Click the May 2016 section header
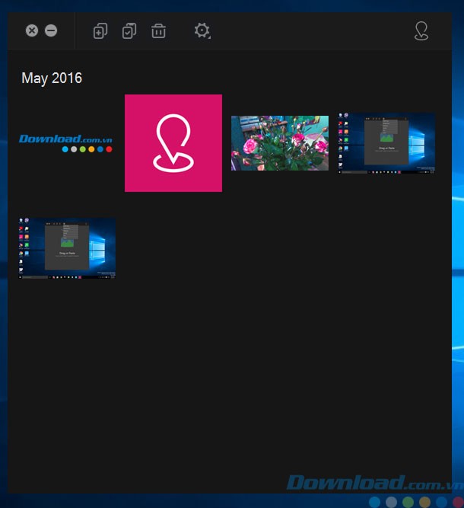Viewport: 464px width, 508px height. click(52, 78)
